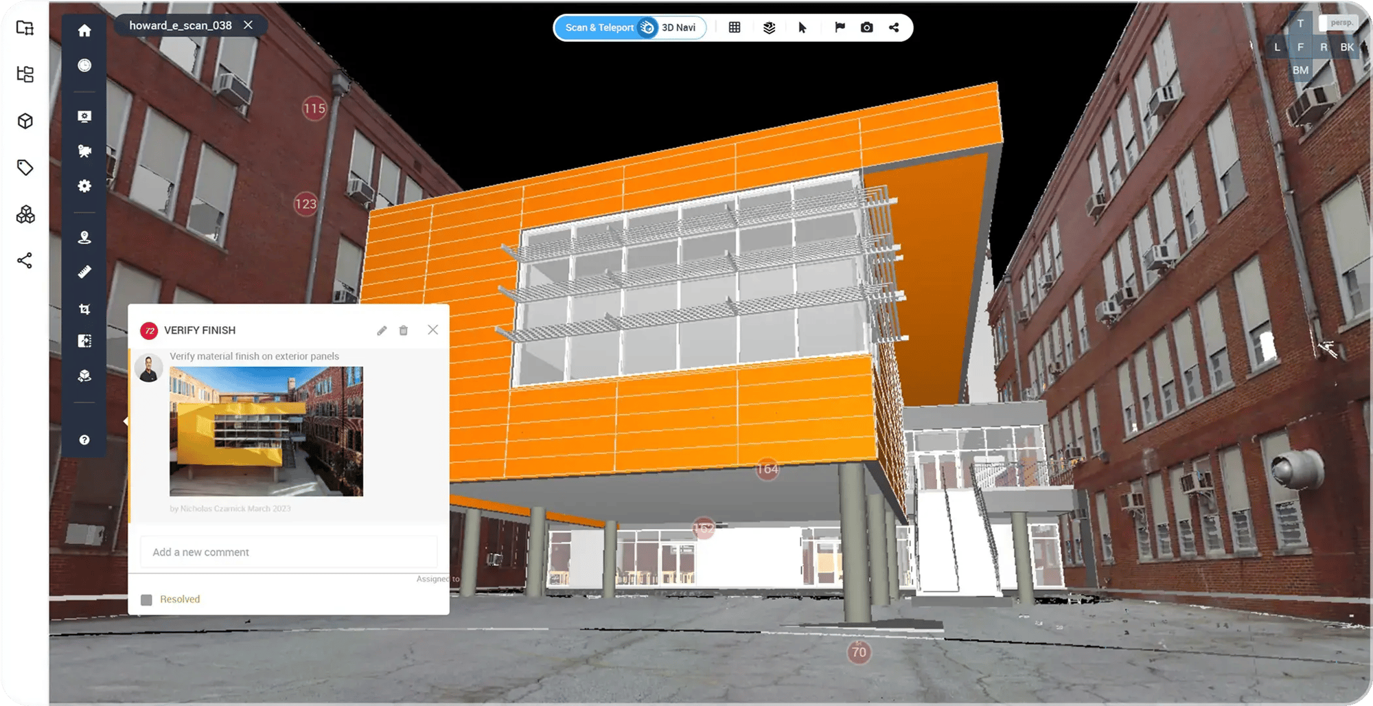Toggle the persp. projection switch
The image size is (1373, 706).
pos(1337,23)
